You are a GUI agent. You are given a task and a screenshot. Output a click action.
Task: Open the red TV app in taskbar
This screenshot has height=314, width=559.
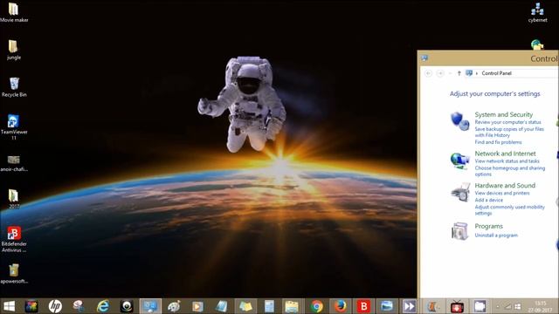457,306
